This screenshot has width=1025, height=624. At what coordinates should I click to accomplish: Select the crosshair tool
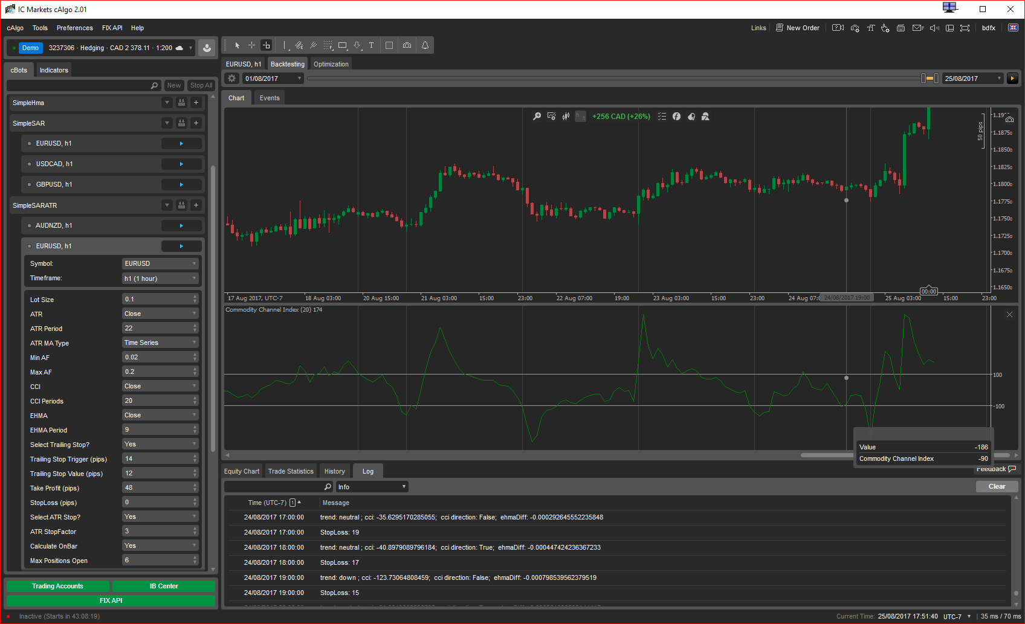point(251,45)
